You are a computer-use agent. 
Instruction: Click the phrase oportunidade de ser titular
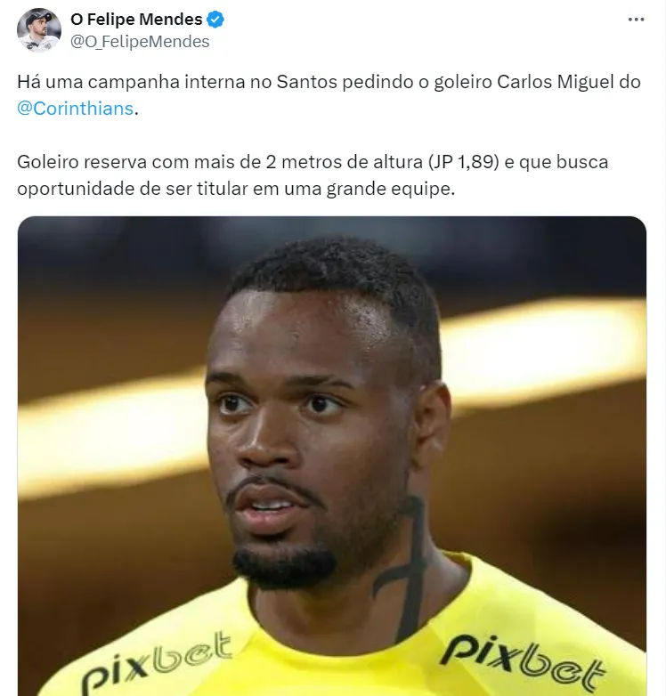point(133,189)
